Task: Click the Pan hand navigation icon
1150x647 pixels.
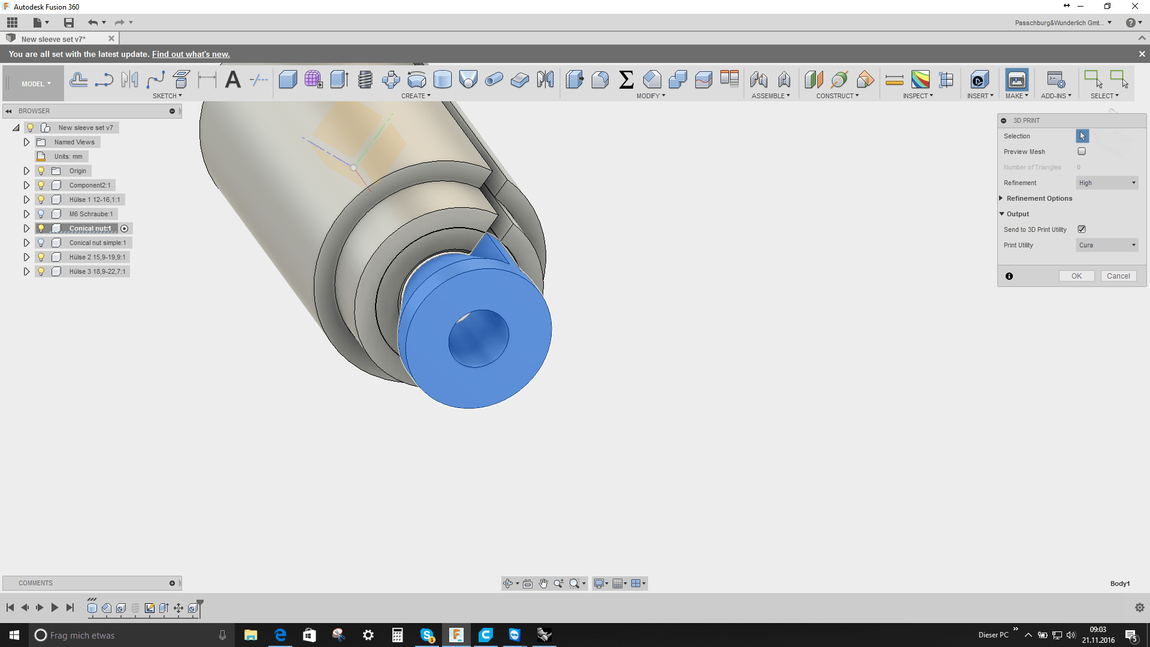Action: point(543,583)
